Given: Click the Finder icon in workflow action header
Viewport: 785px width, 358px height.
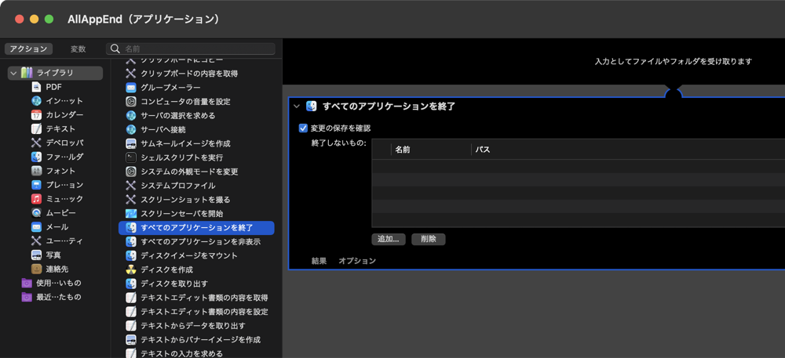Looking at the screenshot, I should tap(312, 106).
